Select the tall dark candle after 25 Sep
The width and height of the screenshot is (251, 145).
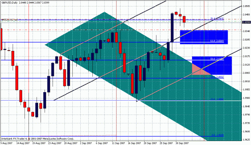[172, 28]
